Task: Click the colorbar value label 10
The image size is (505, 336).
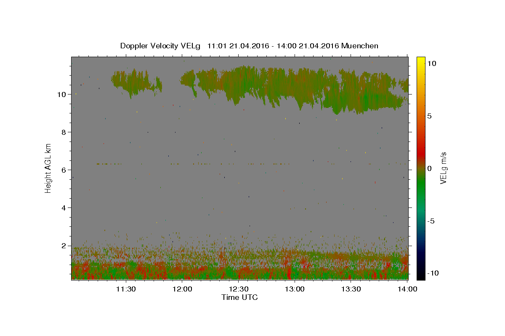Action: (431, 63)
